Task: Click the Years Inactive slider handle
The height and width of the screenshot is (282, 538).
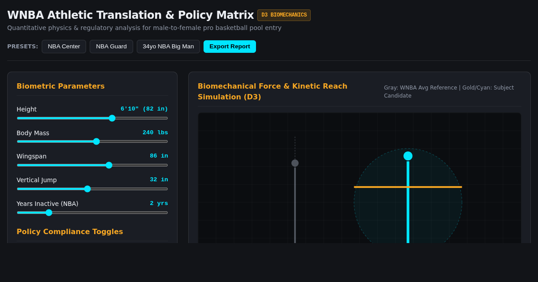Action: (x=49, y=213)
